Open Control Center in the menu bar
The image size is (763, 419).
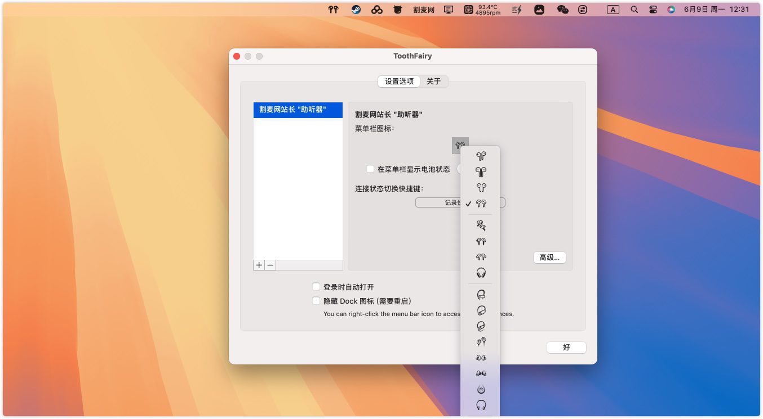[653, 10]
